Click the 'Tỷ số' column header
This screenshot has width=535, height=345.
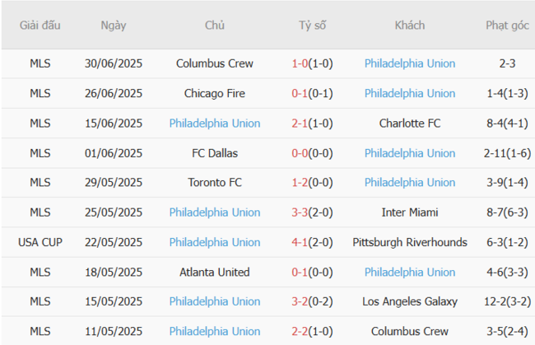(312, 25)
